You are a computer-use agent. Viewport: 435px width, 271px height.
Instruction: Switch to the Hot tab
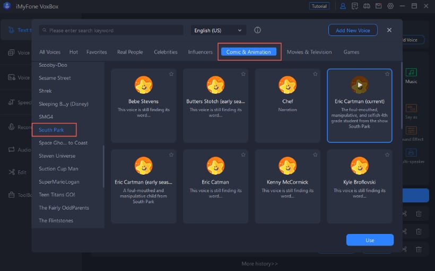tap(74, 52)
